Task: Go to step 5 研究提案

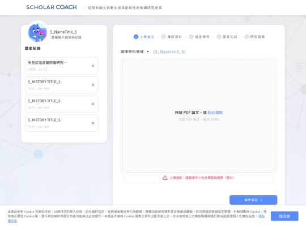Action: (x=254, y=37)
